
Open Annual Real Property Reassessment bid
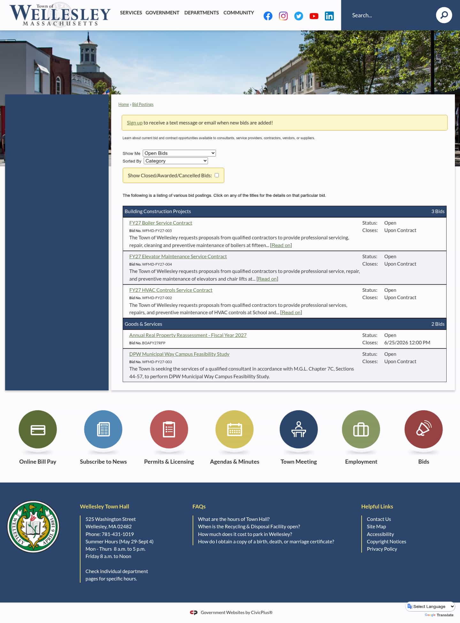coord(188,335)
